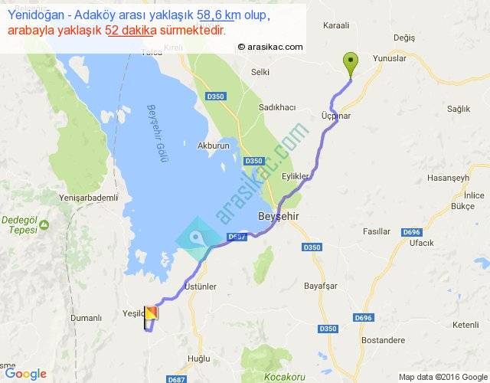Click the 52 dakika duration link
Screen dimensions: 490x383
point(131,31)
